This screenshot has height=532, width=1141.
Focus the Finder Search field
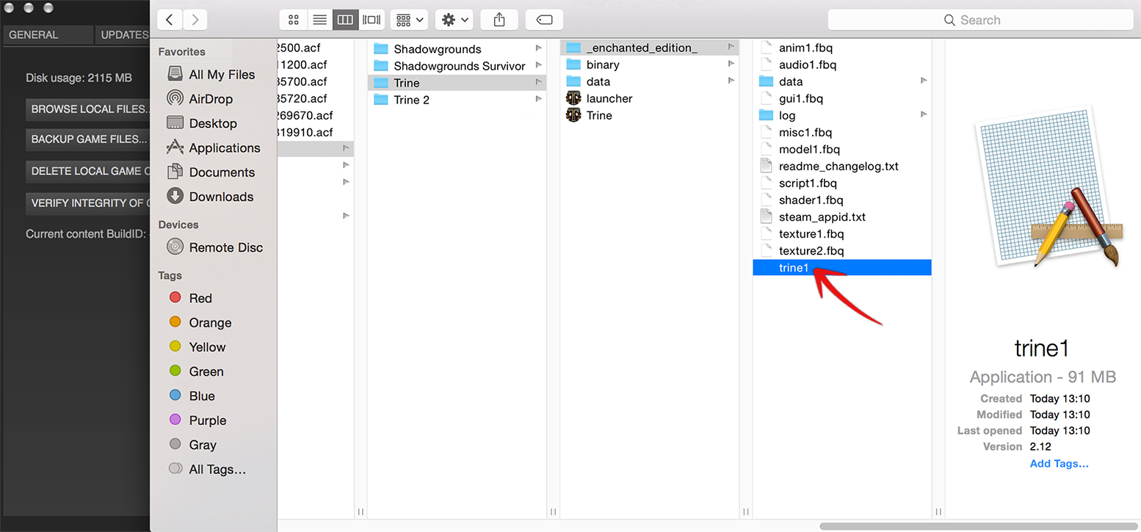[980, 20]
